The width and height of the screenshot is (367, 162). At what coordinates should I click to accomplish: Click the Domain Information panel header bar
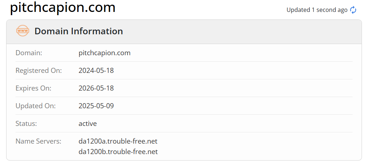234,32
